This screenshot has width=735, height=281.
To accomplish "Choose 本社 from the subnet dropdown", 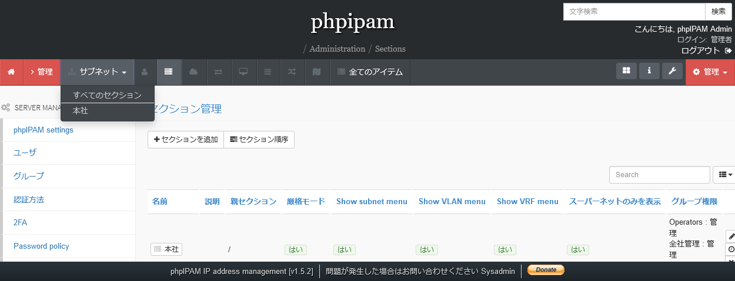I will (108, 110).
